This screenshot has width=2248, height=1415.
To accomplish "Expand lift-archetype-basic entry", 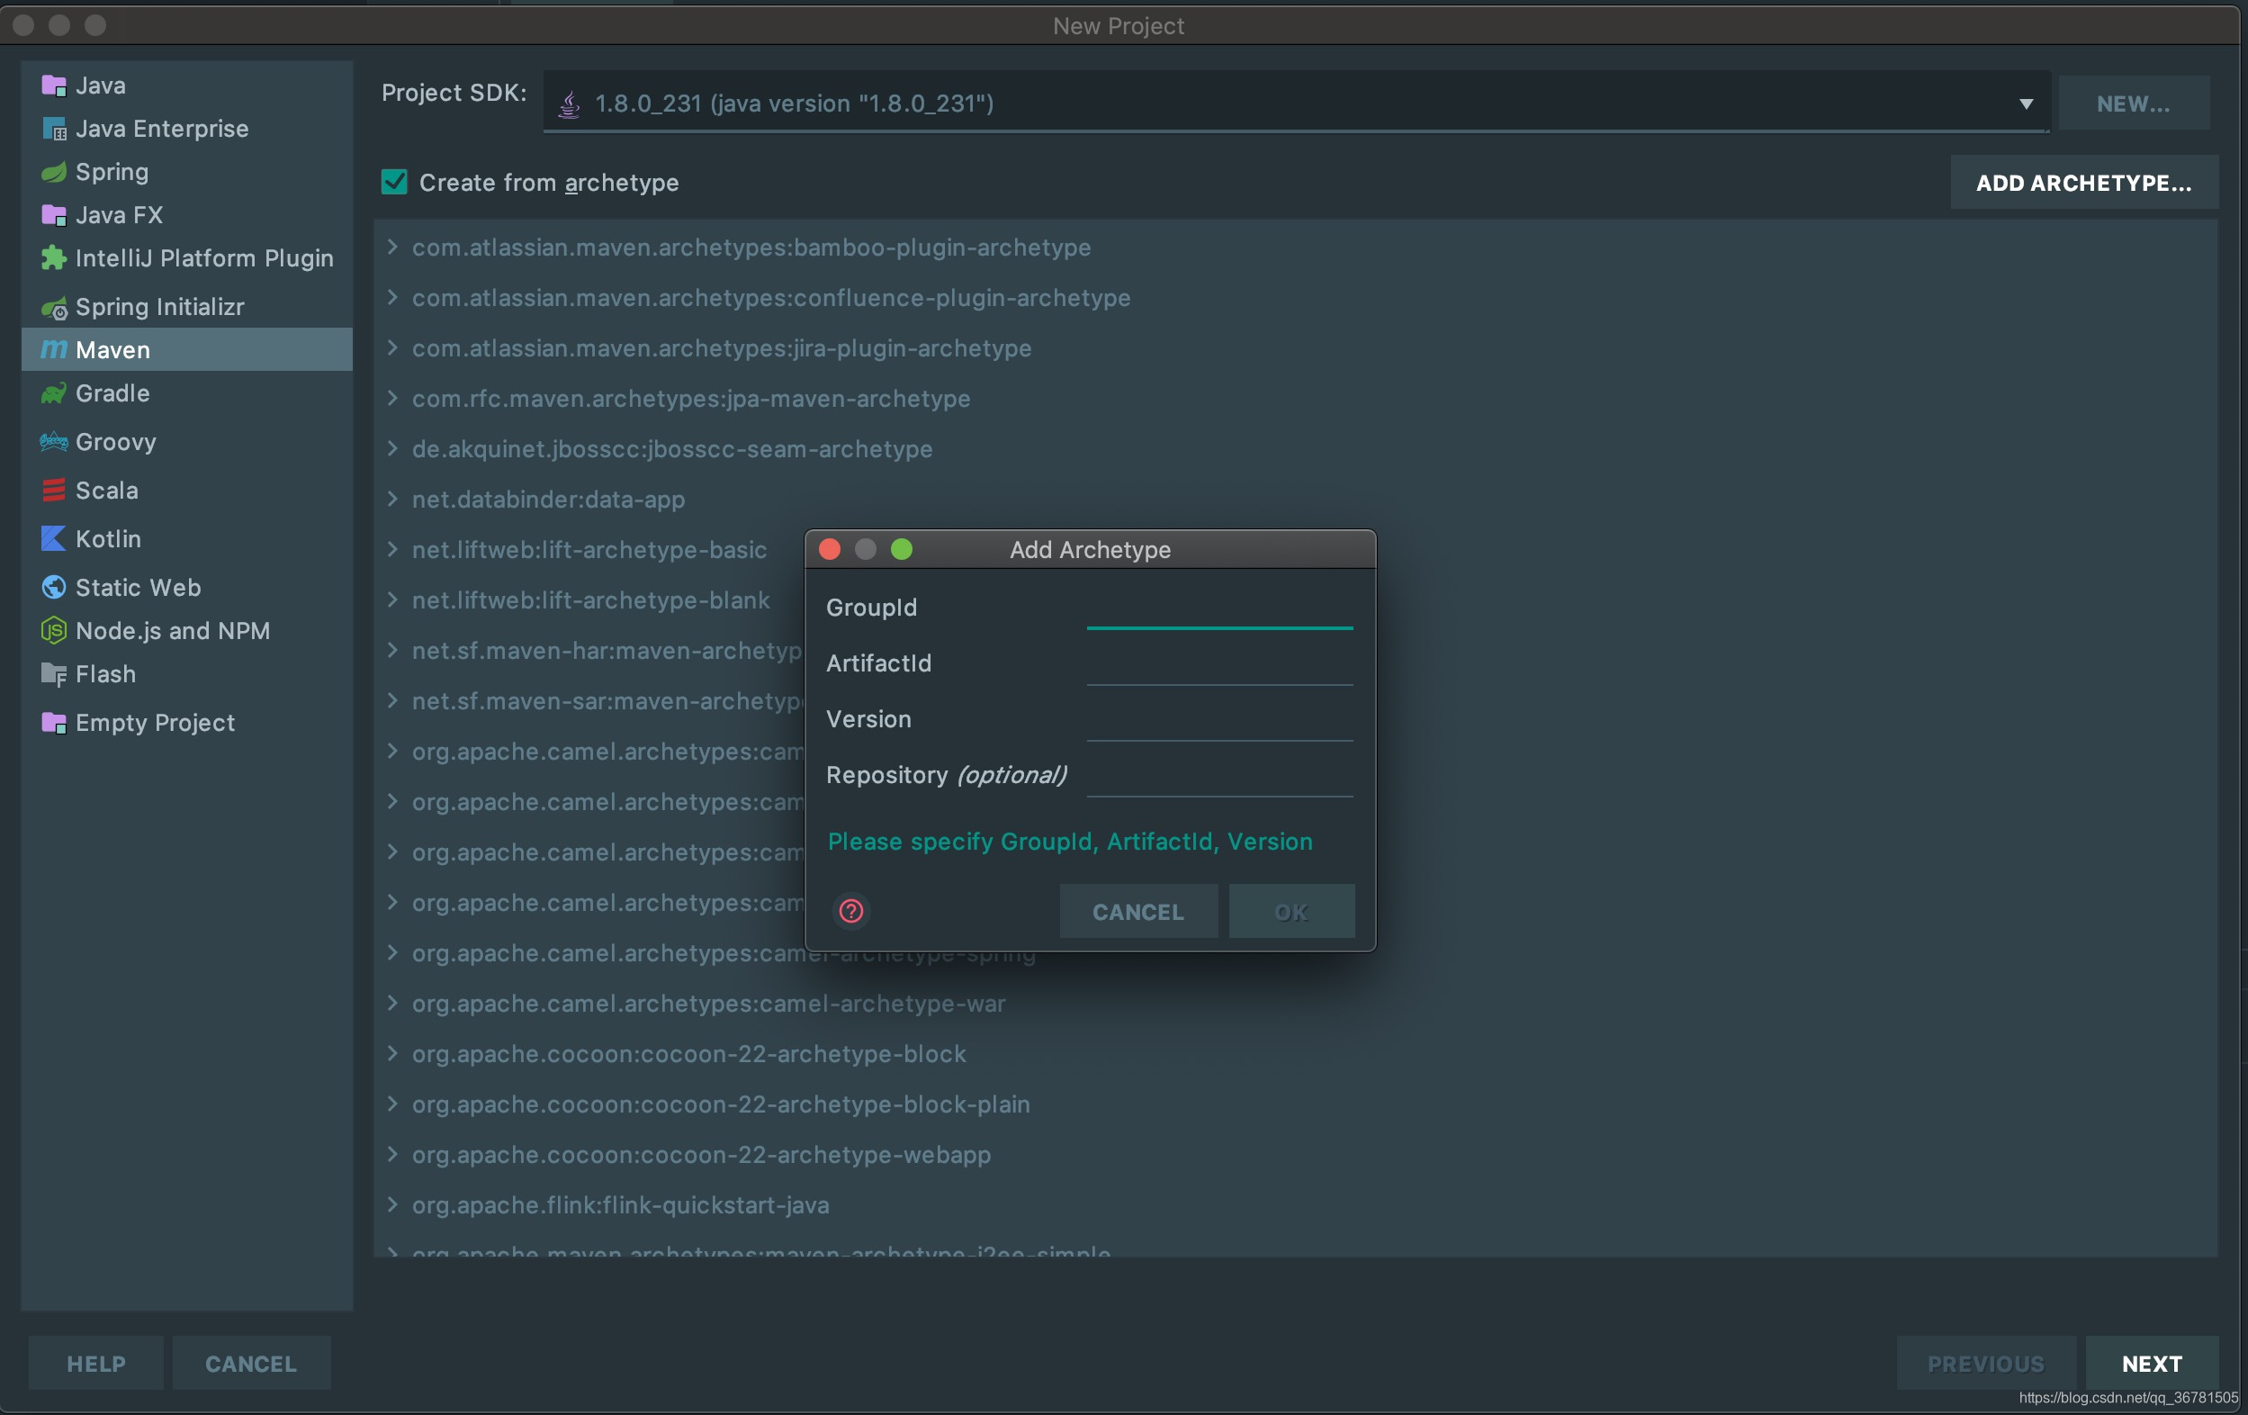I will (392, 550).
